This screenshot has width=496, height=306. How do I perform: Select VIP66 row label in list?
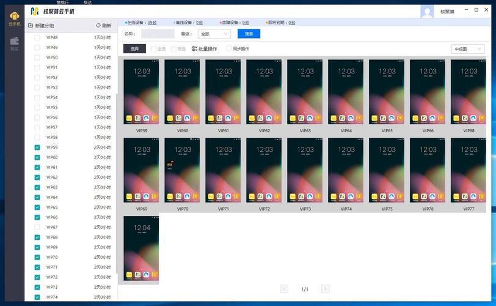[52, 217]
